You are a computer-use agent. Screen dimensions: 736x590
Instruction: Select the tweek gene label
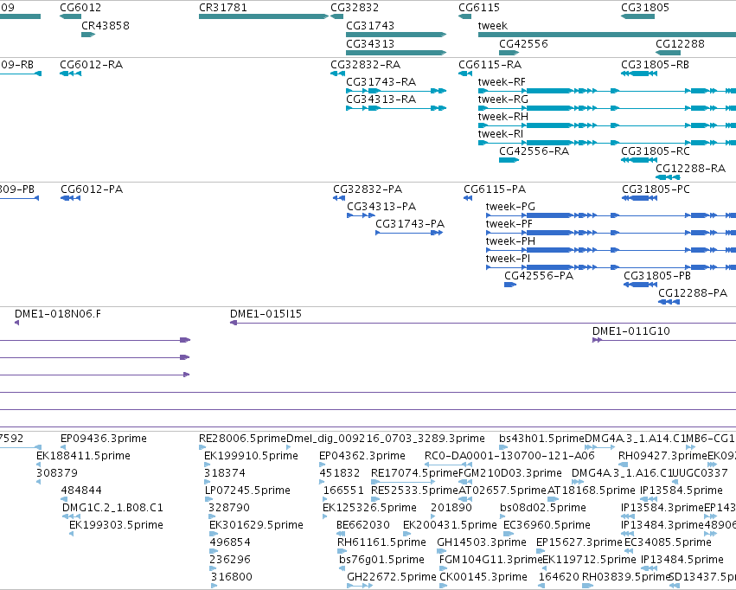[x=493, y=25]
